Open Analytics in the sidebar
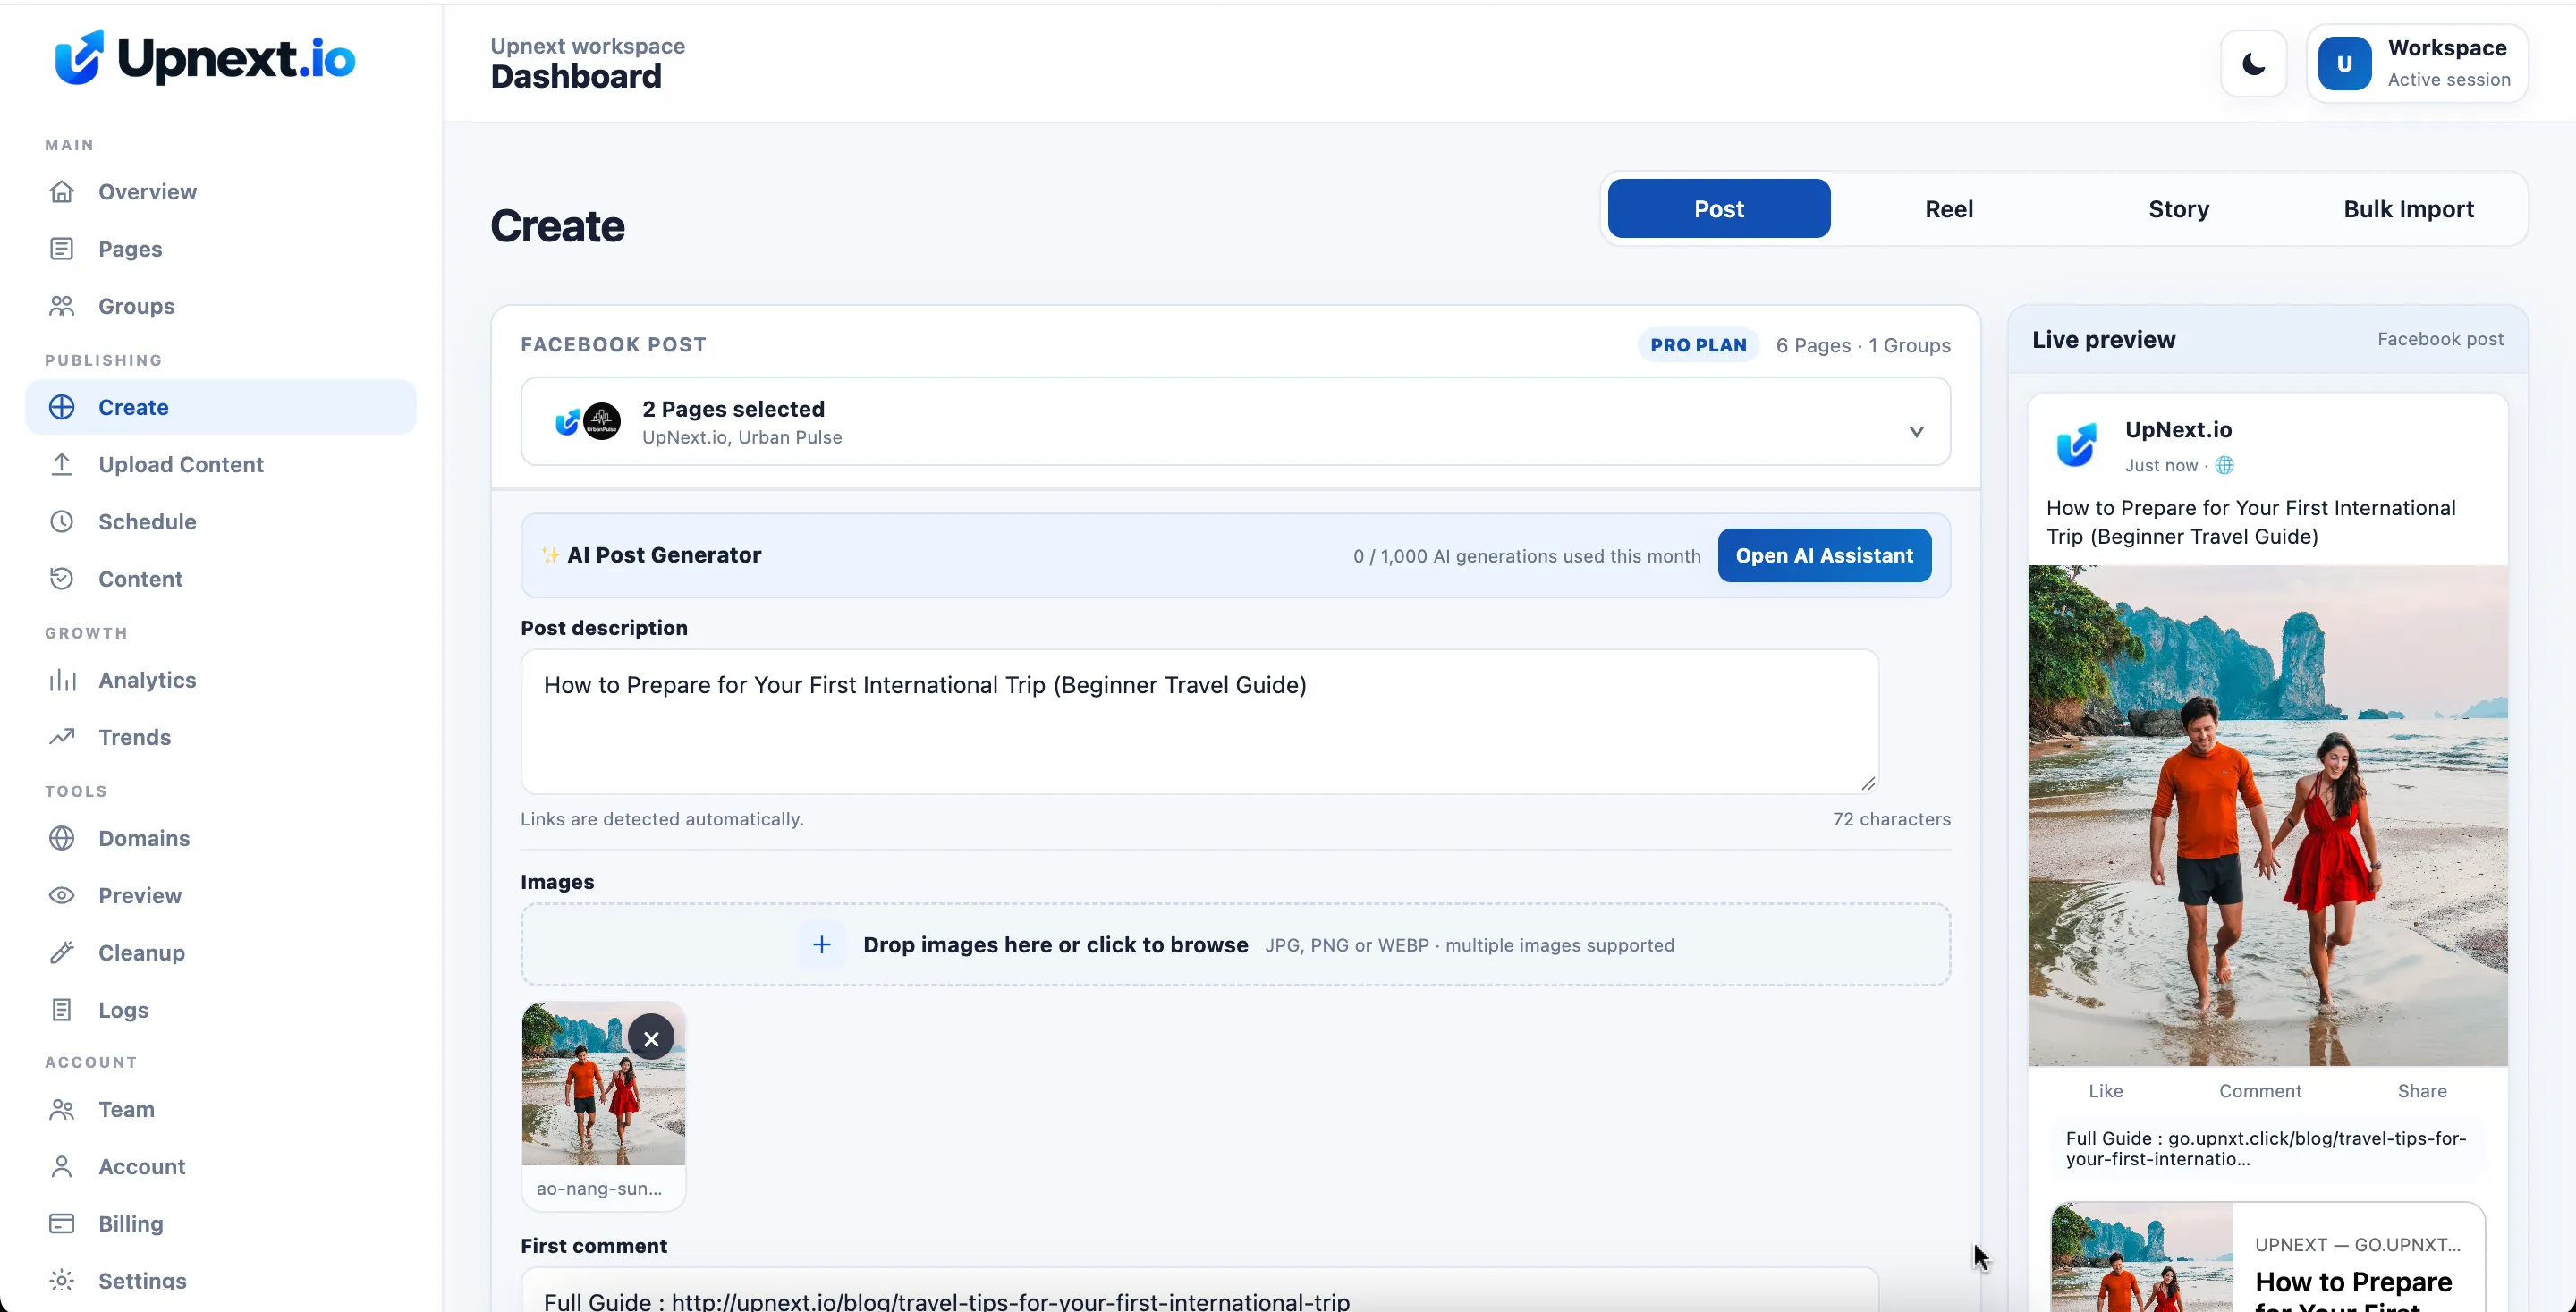Screen dimensions: 2576x1312 (x=220, y=680)
